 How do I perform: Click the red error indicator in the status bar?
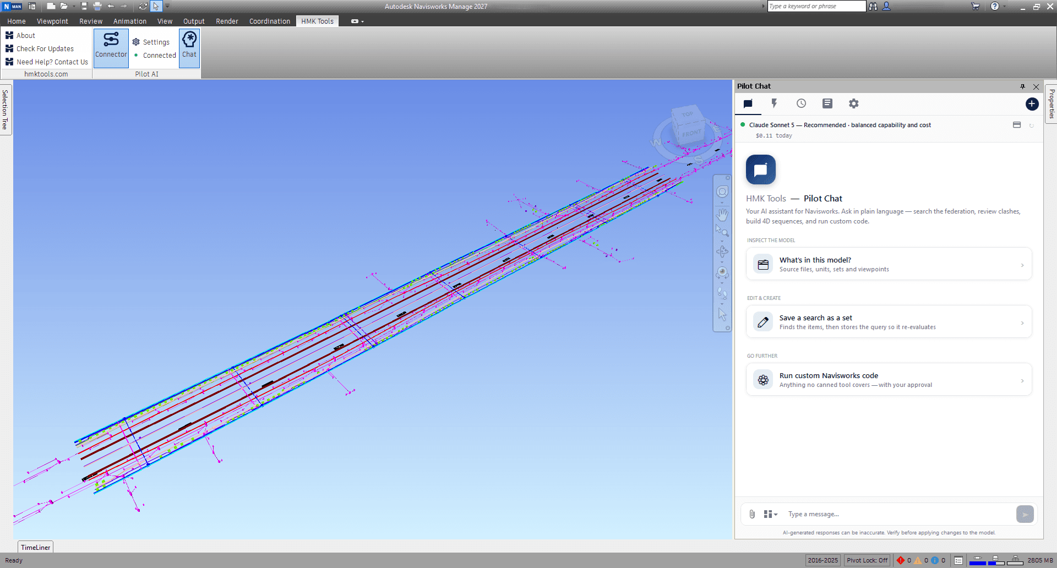coord(901,560)
